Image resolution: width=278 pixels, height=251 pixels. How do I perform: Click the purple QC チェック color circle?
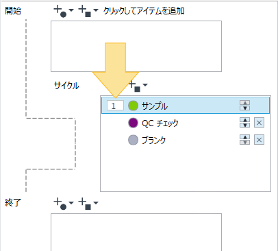133,123
